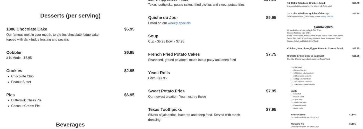Click the 1886 Chocolate Cake title
Viewport: 363px width, 129px height.
(x=27, y=29)
